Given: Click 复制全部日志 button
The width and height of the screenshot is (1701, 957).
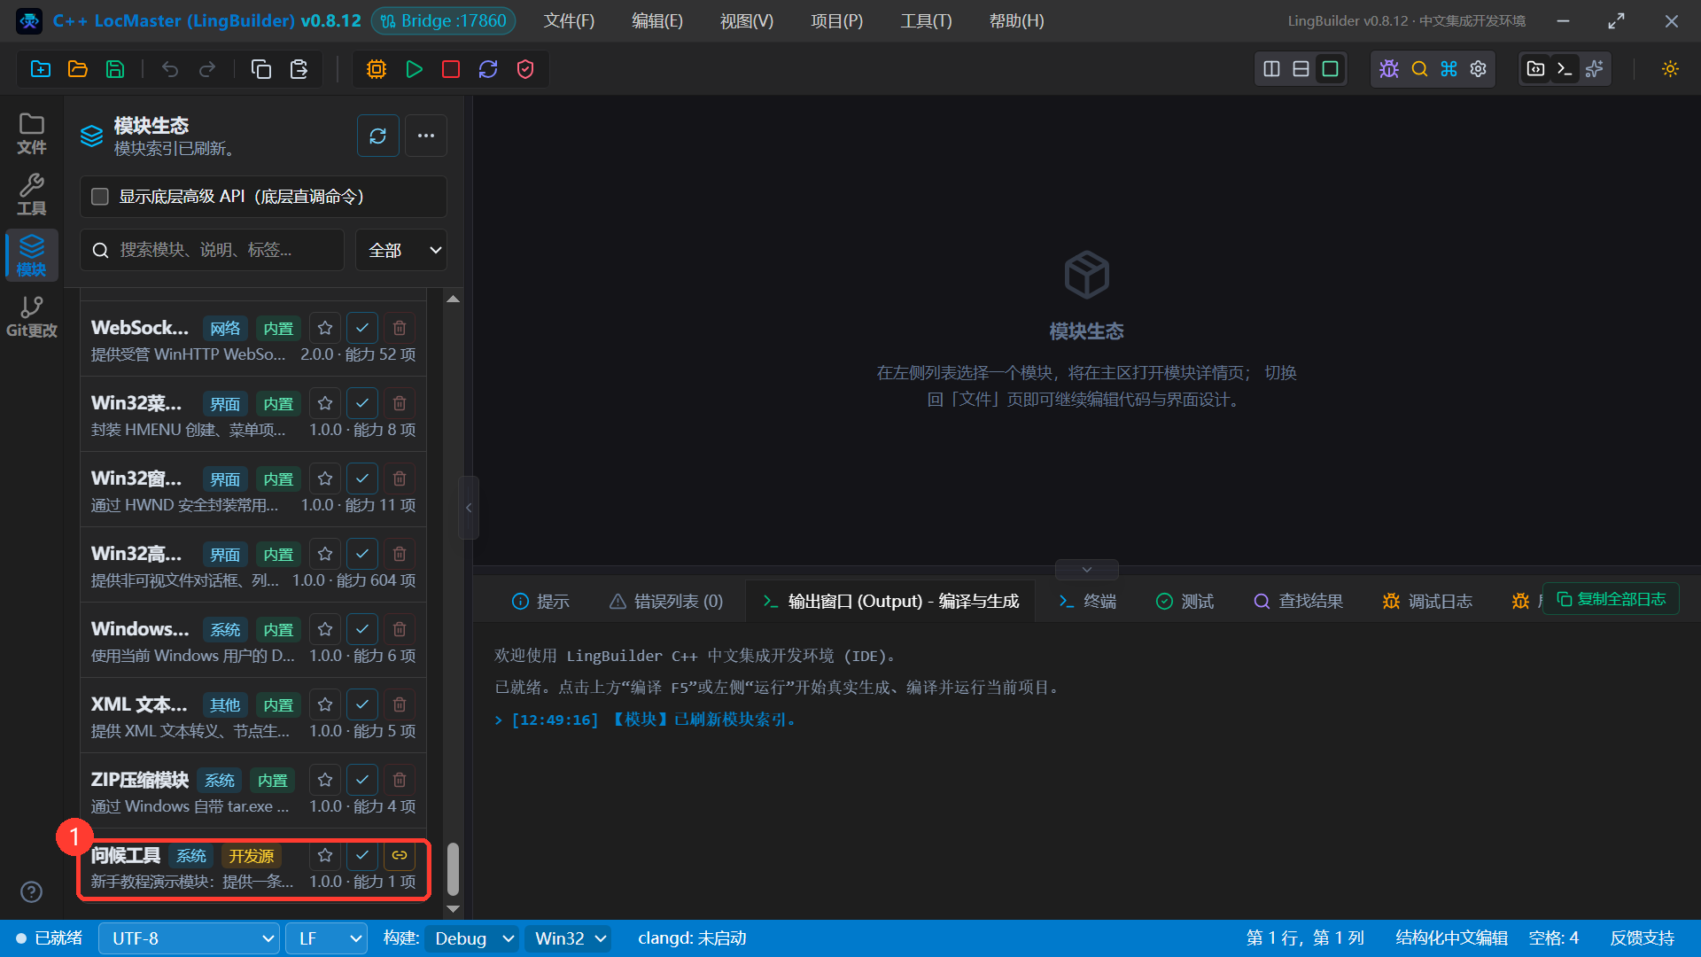Looking at the screenshot, I should tap(1611, 600).
